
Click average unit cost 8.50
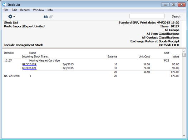[x=147, y=72]
